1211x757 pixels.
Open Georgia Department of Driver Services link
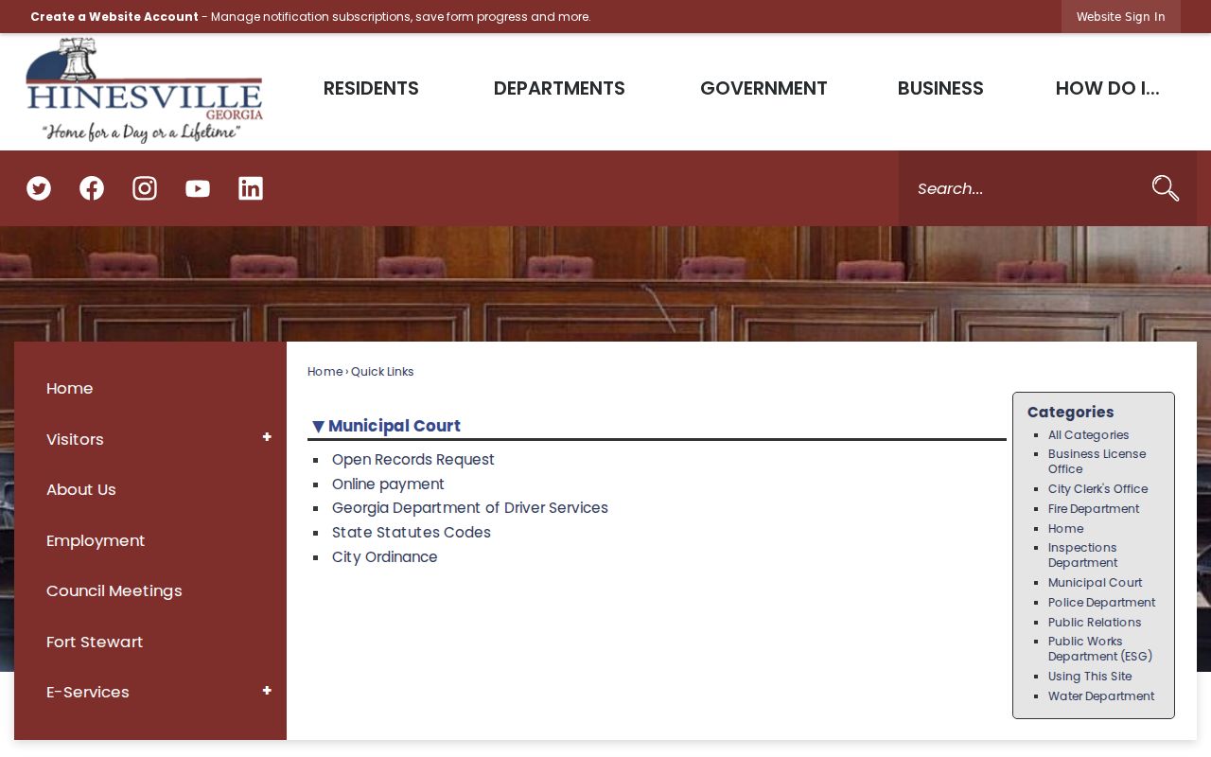pyautogui.click(x=470, y=508)
